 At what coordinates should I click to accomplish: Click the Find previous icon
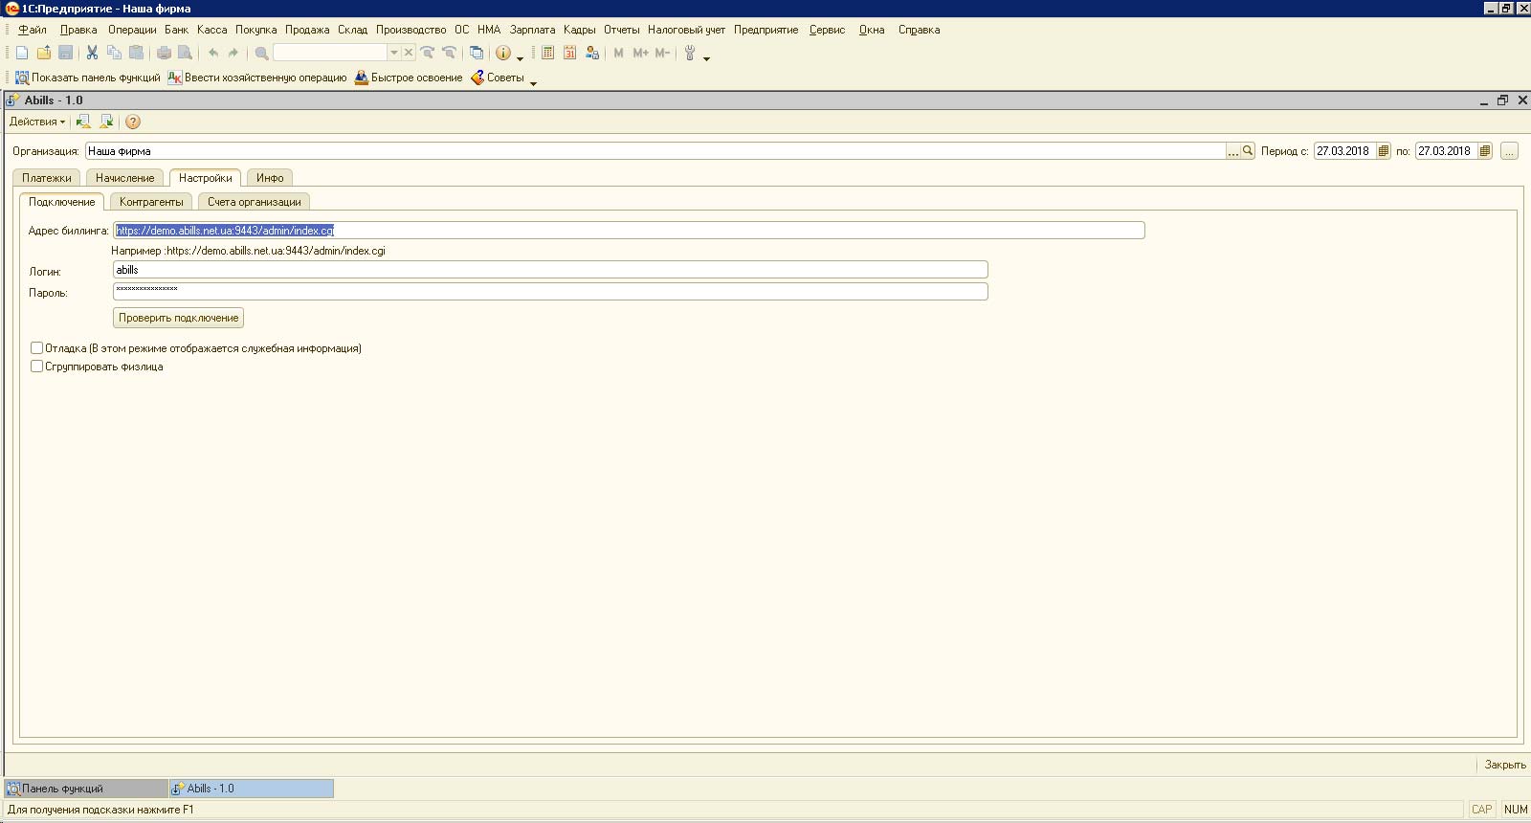[449, 53]
